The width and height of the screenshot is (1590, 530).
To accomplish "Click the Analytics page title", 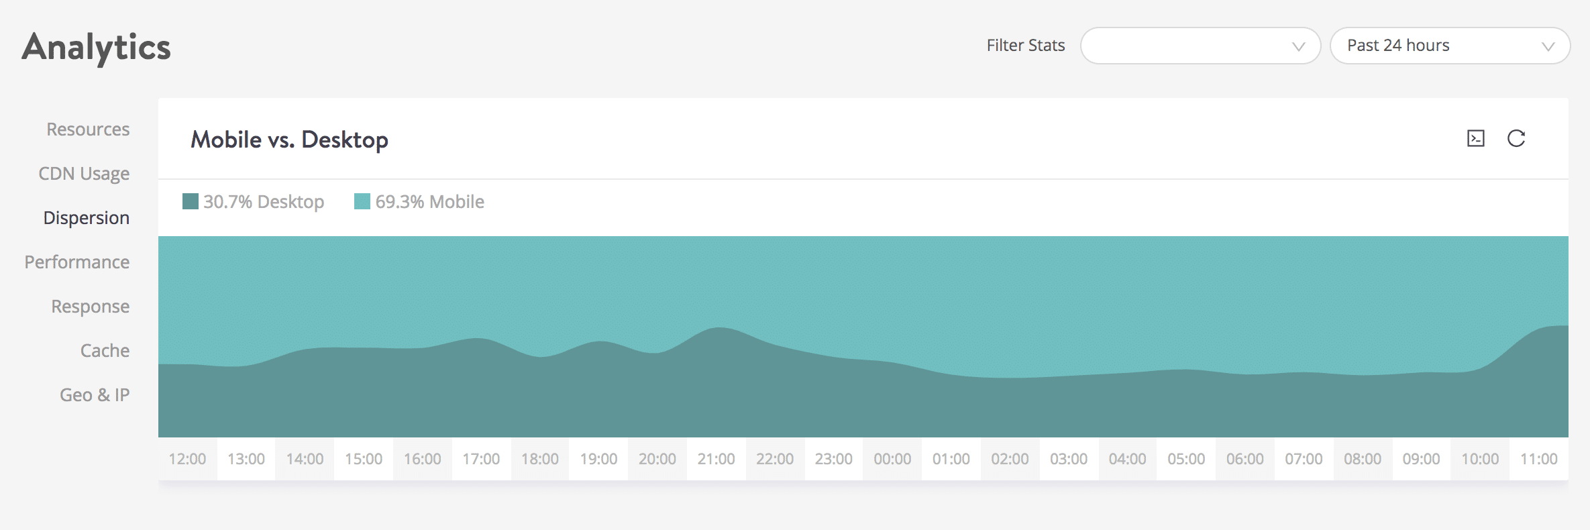I will point(96,46).
